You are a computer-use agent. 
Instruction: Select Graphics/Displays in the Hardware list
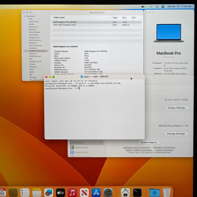pos(36,51)
